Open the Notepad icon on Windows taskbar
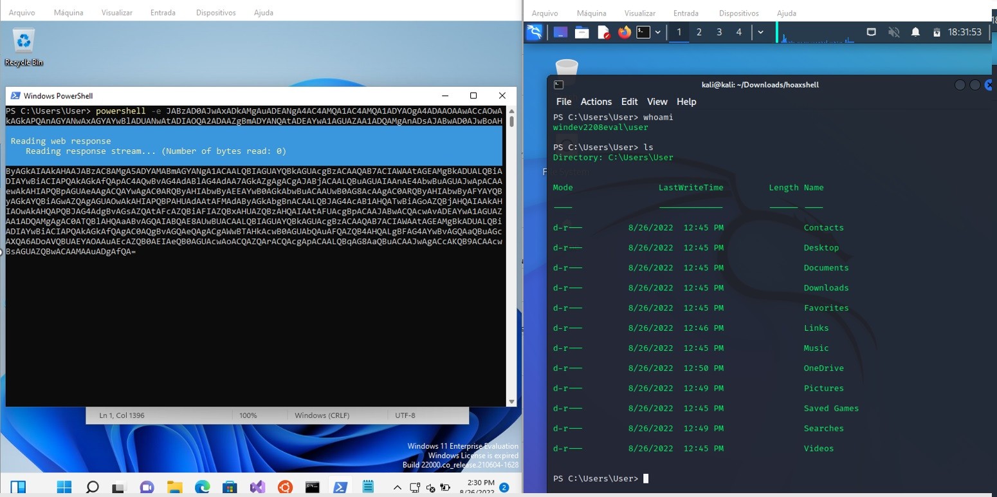997x497 pixels. pyautogui.click(x=368, y=487)
